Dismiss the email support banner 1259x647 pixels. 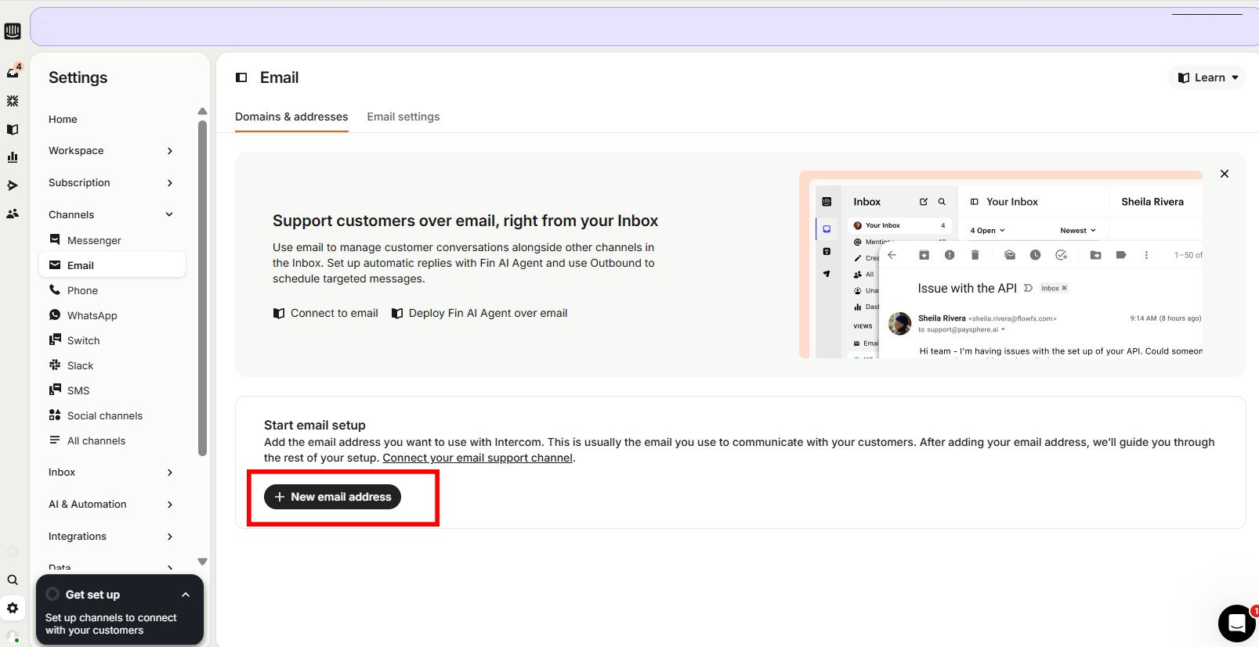(1224, 174)
